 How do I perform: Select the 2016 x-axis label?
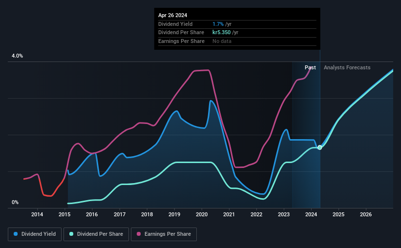92,214
